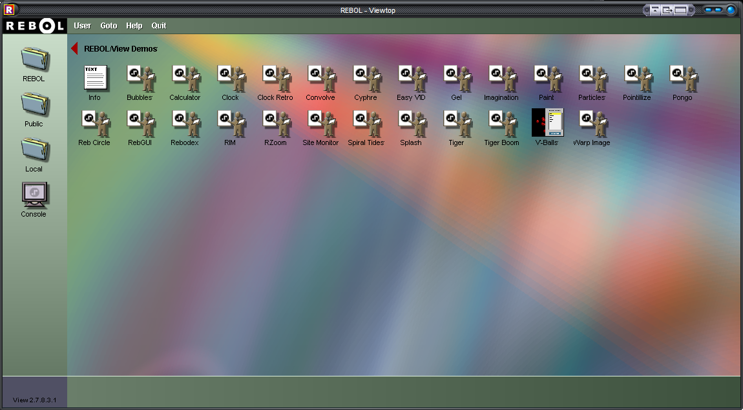The width and height of the screenshot is (743, 410).
Task: Click the Quit menu item
Action: click(x=159, y=26)
